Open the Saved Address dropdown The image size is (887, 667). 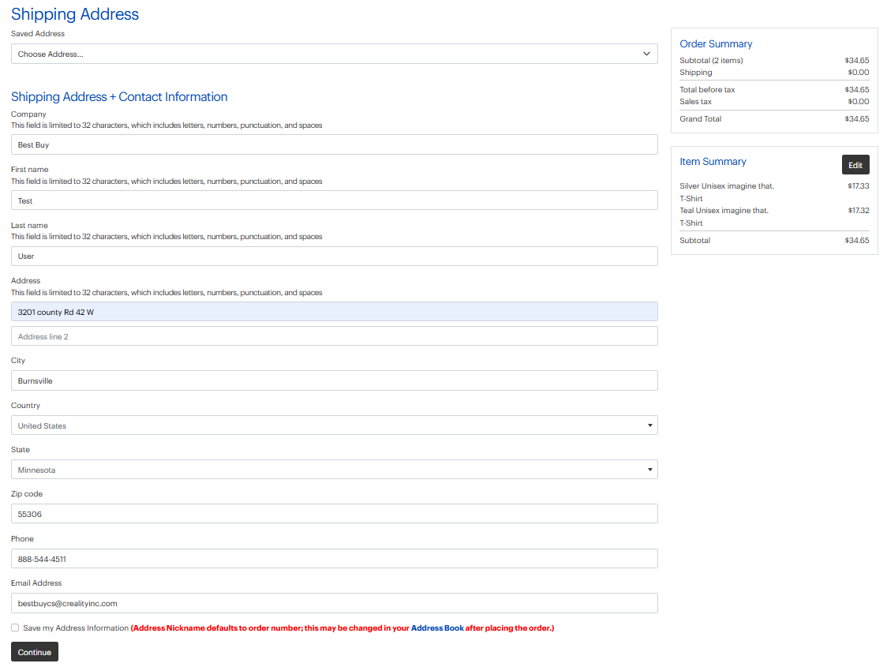pyautogui.click(x=334, y=54)
